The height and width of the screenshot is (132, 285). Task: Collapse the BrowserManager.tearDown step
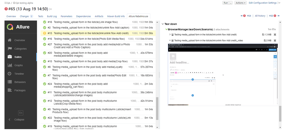(166, 30)
